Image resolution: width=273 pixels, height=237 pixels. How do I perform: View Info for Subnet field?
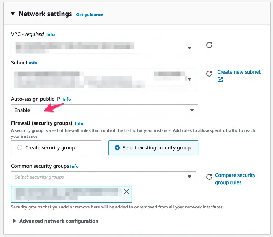coord(33,63)
